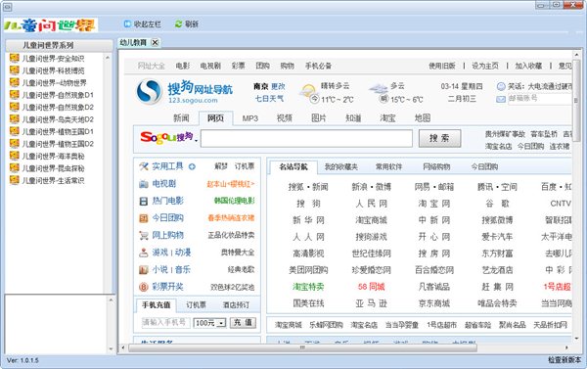Click the 检查新版本 check update link
Screen dimensions: 587x369
click(x=564, y=360)
